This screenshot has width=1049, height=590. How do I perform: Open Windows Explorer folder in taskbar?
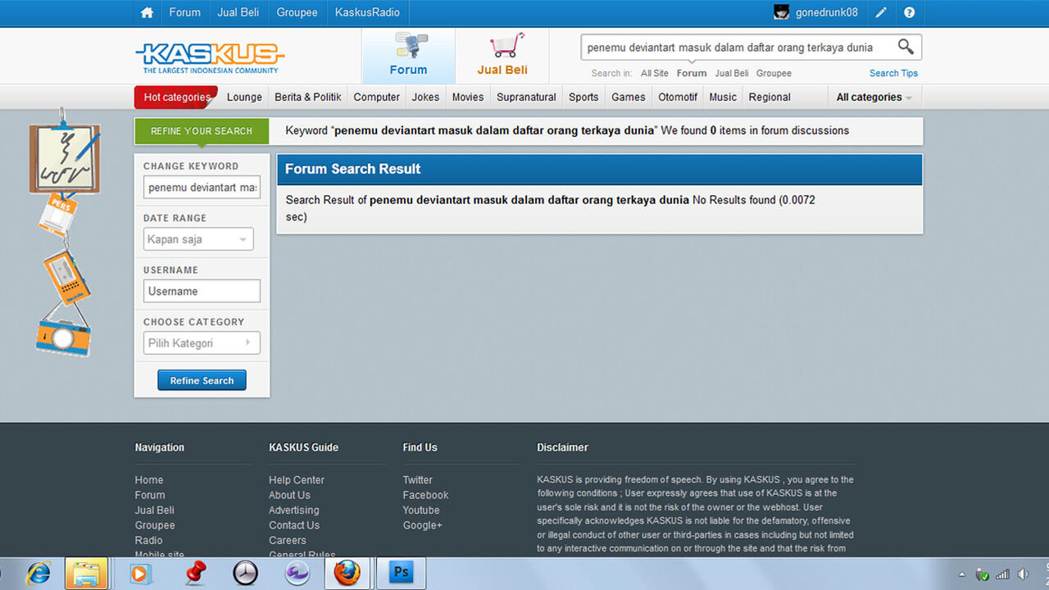click(x=86, y=573)
